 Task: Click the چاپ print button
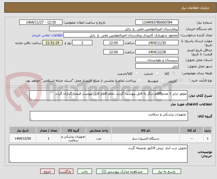point(85,172)
